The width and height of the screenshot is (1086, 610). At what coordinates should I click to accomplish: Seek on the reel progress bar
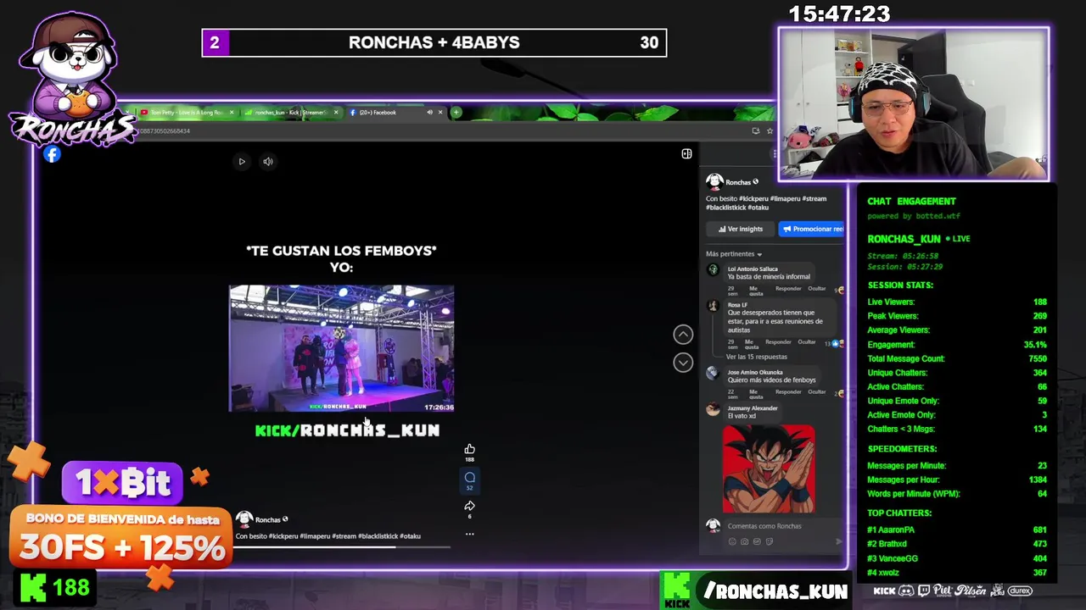pos(342,546)
